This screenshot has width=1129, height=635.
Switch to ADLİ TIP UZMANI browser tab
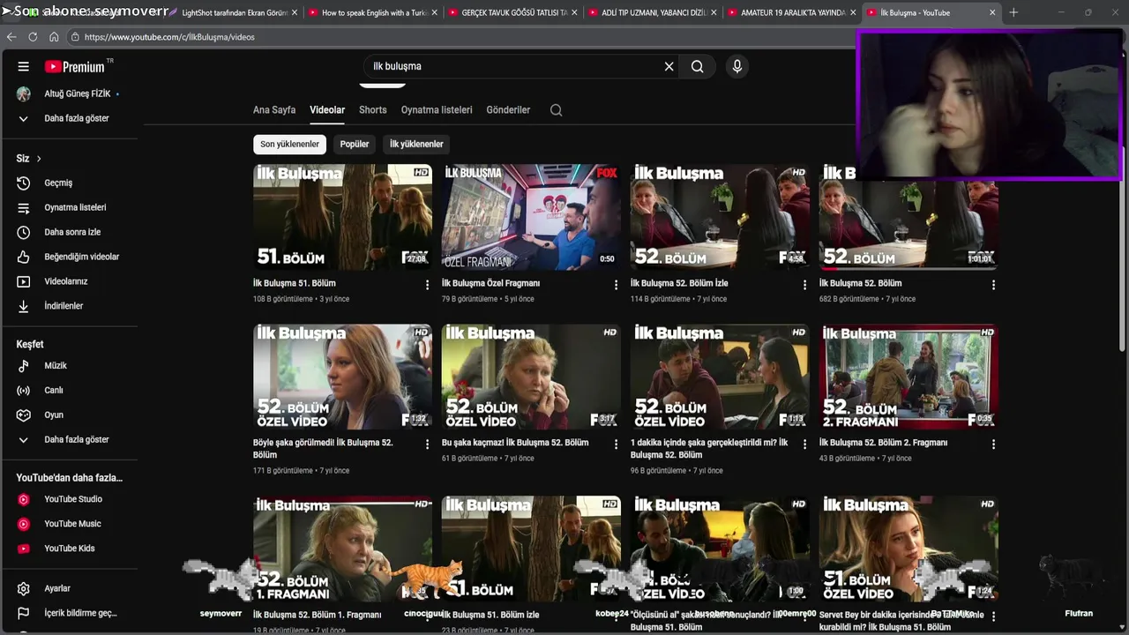click(653, 12)
